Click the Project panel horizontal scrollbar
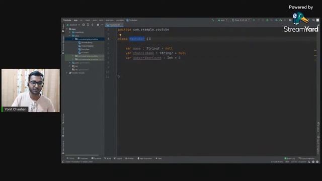Viewport: 322px width, 181px height. [x=82, y=155]
